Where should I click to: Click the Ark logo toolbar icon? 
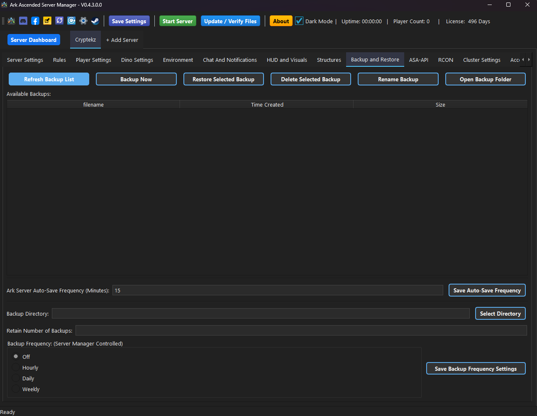click(x=11, y=21)
